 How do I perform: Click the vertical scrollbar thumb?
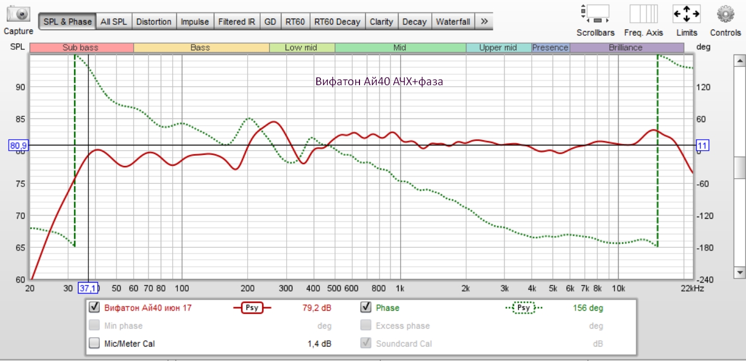click(739, 167)
